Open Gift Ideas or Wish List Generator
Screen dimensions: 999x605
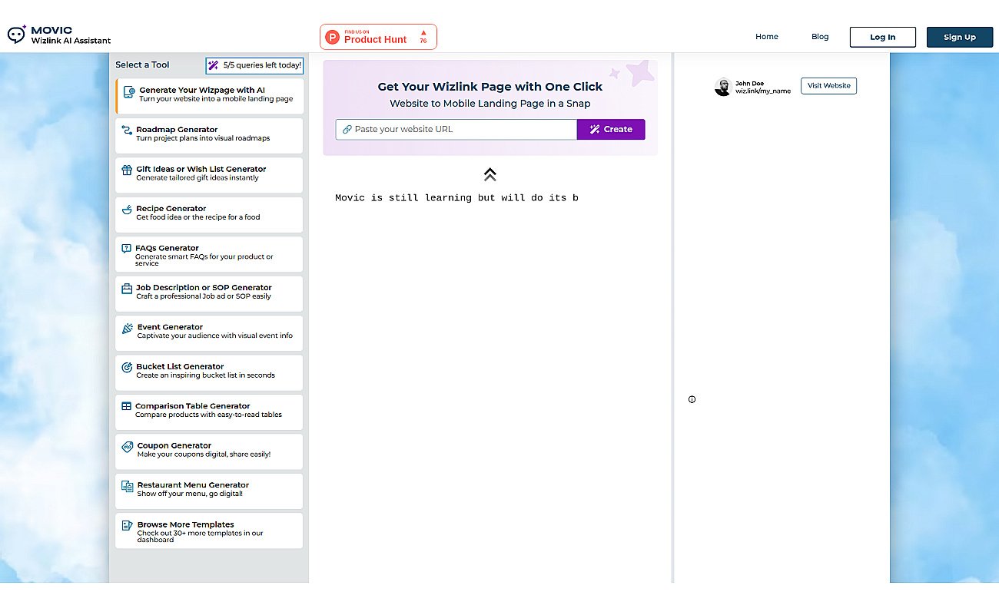point(209,175)
